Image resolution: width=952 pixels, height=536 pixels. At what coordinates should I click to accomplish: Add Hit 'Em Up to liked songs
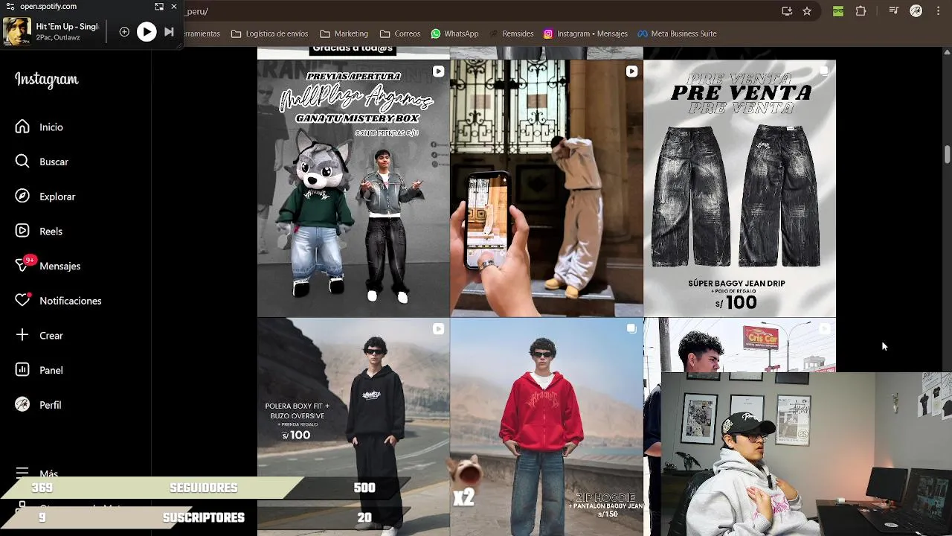click(x=124, y=31)
